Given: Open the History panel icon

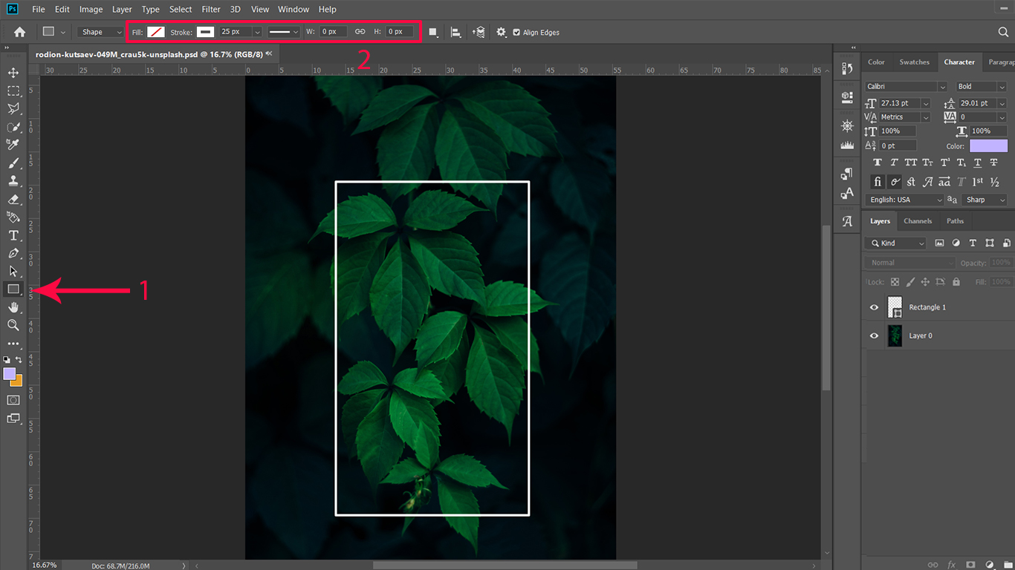Looking at the screenshot, I should [x=847, y=68].
